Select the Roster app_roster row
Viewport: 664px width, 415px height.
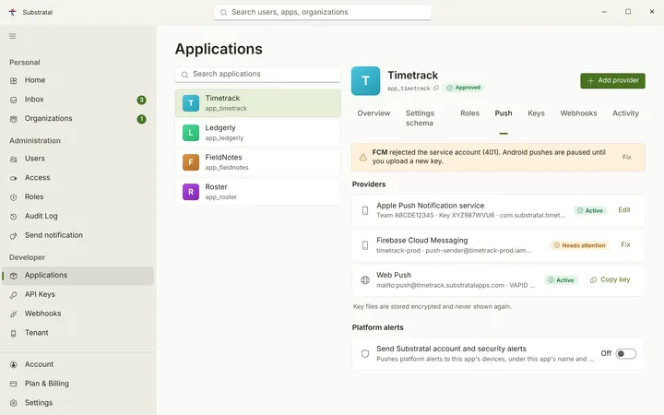pos(257,192)
